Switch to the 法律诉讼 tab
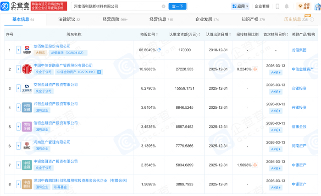The height and width of the screenshot is (196, 321). click(69, 20)
